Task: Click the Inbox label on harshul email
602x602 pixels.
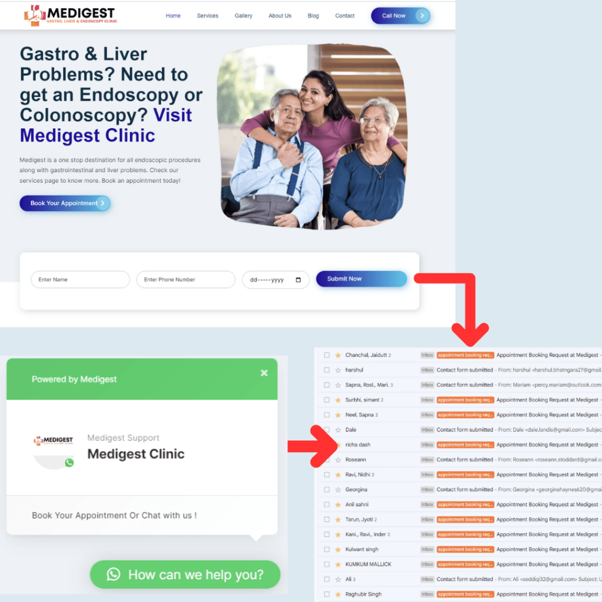Action: click(427, 370)
